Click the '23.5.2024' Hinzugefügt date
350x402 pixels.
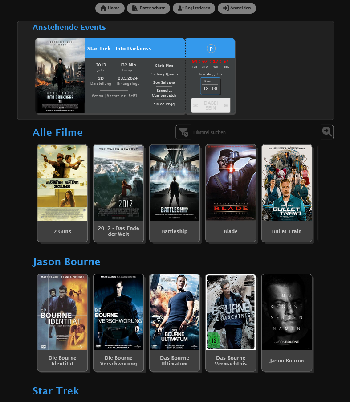point(128,78)
